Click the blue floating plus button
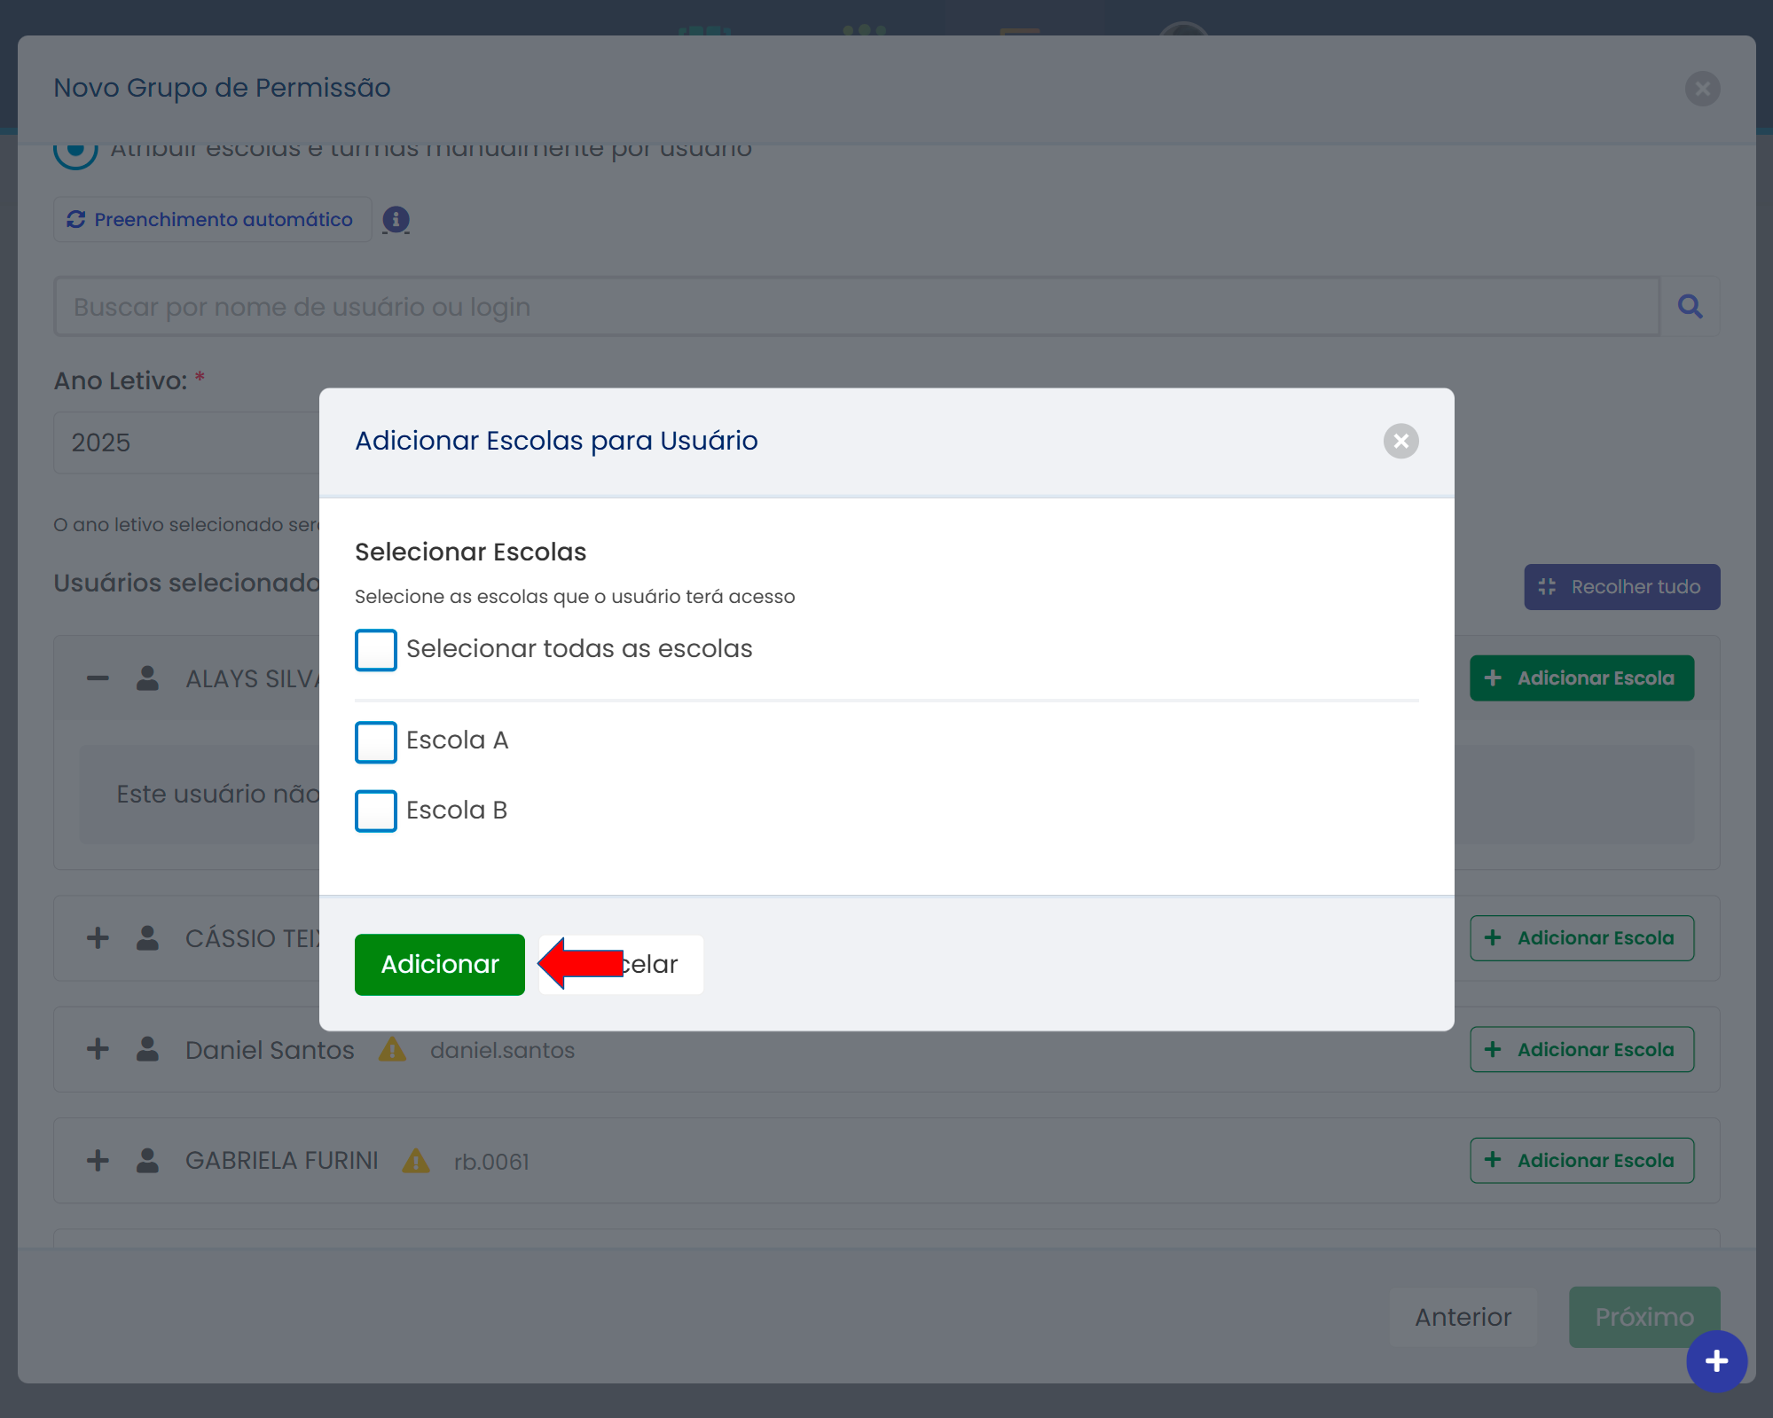This screenshot has width=1773, height=1418. [1716, 1361]
